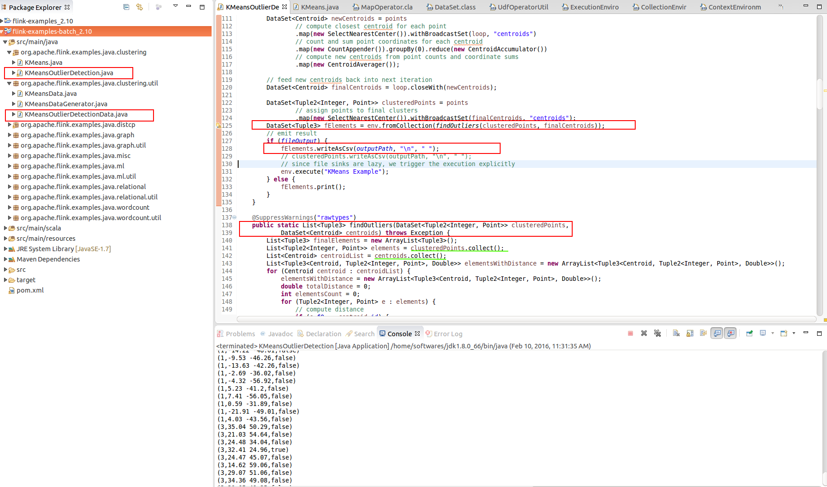Viewport: 827px width, 487px height.
Task: Click the Remove Launch console icon
Action: (644, 334)
